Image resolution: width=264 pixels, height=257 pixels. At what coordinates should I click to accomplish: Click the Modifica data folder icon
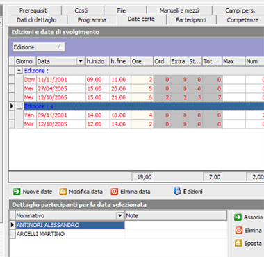click(63, 192)
